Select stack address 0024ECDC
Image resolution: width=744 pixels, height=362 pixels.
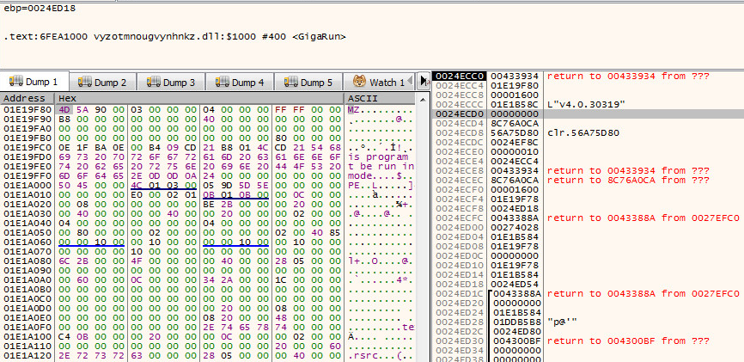click(460, 142)
